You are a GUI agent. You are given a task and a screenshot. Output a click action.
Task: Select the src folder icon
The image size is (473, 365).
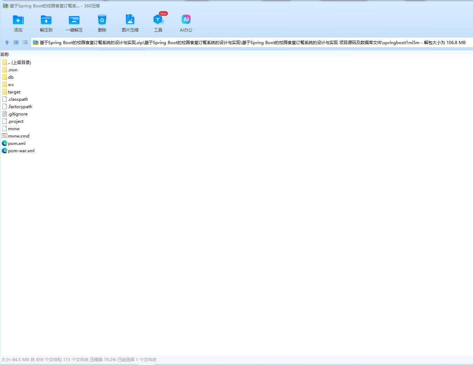coord(5,84)
